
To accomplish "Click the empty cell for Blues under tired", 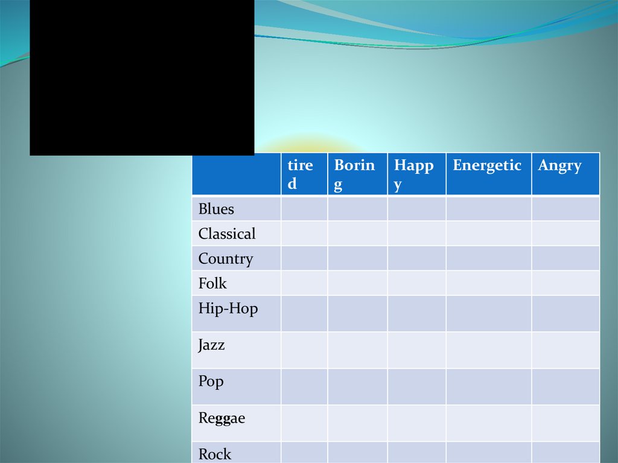I will [x=304, y=209].
